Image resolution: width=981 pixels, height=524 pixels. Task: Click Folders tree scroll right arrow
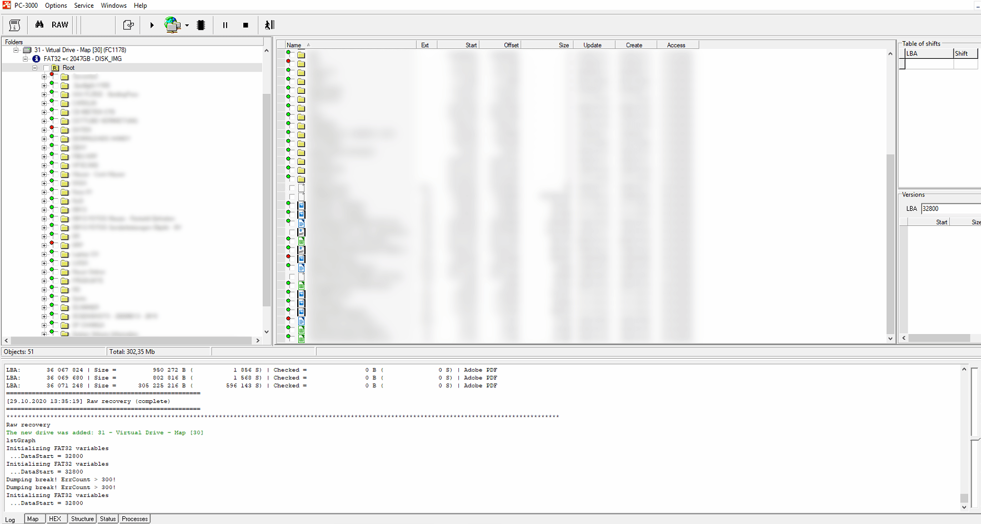258,340
